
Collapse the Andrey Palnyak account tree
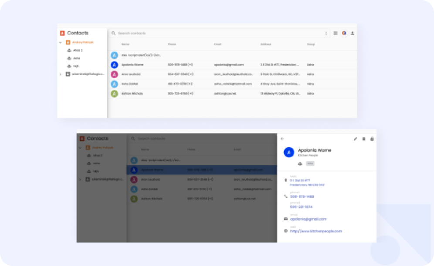pos(61,41)
